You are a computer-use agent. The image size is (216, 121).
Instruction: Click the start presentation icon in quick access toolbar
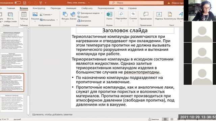40,3
